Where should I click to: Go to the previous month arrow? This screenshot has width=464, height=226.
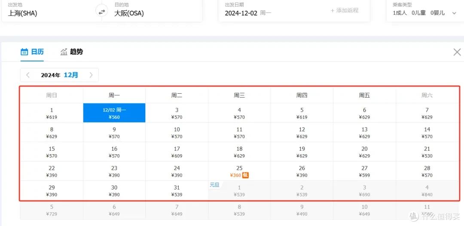pyautogui.click(x=28, y=75)
